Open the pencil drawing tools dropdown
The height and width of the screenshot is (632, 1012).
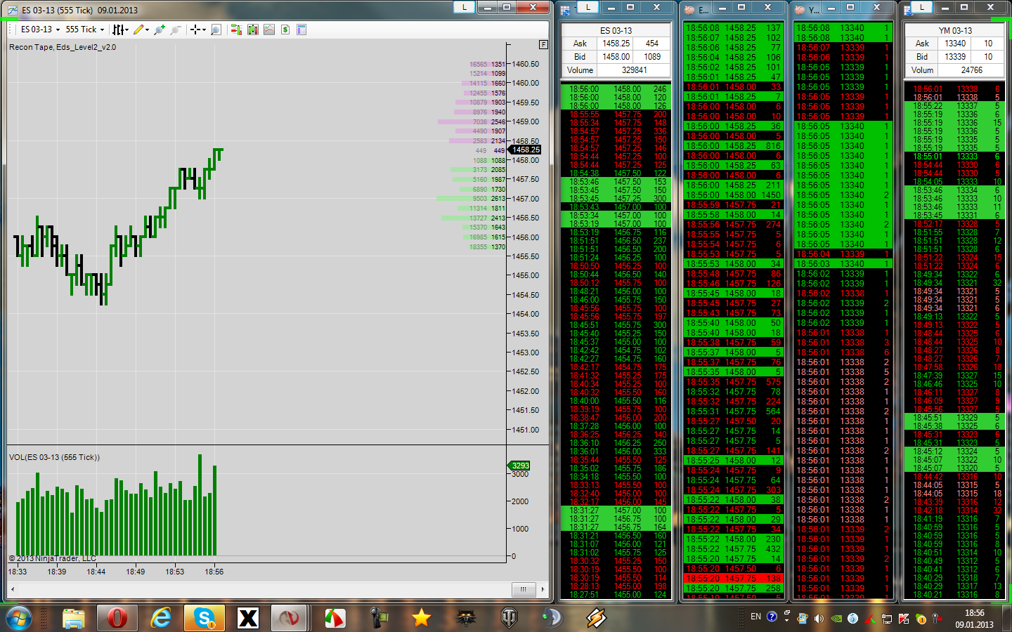141,29
